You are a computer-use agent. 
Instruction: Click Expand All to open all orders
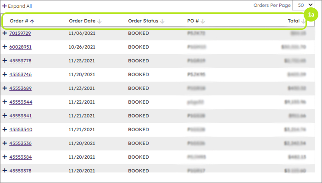coord(17,6)
